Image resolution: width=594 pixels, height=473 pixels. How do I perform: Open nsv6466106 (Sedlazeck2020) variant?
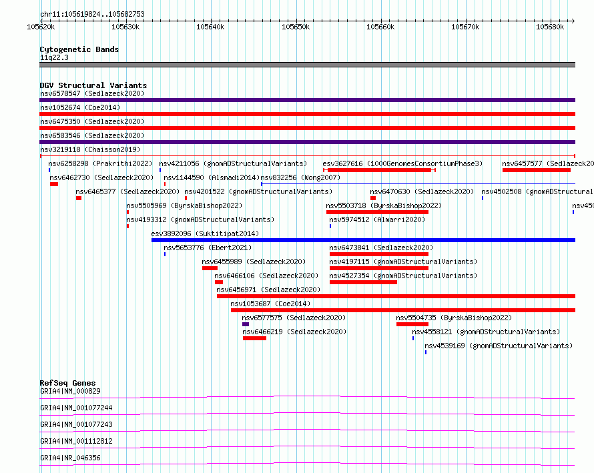[x=266, y=276]
